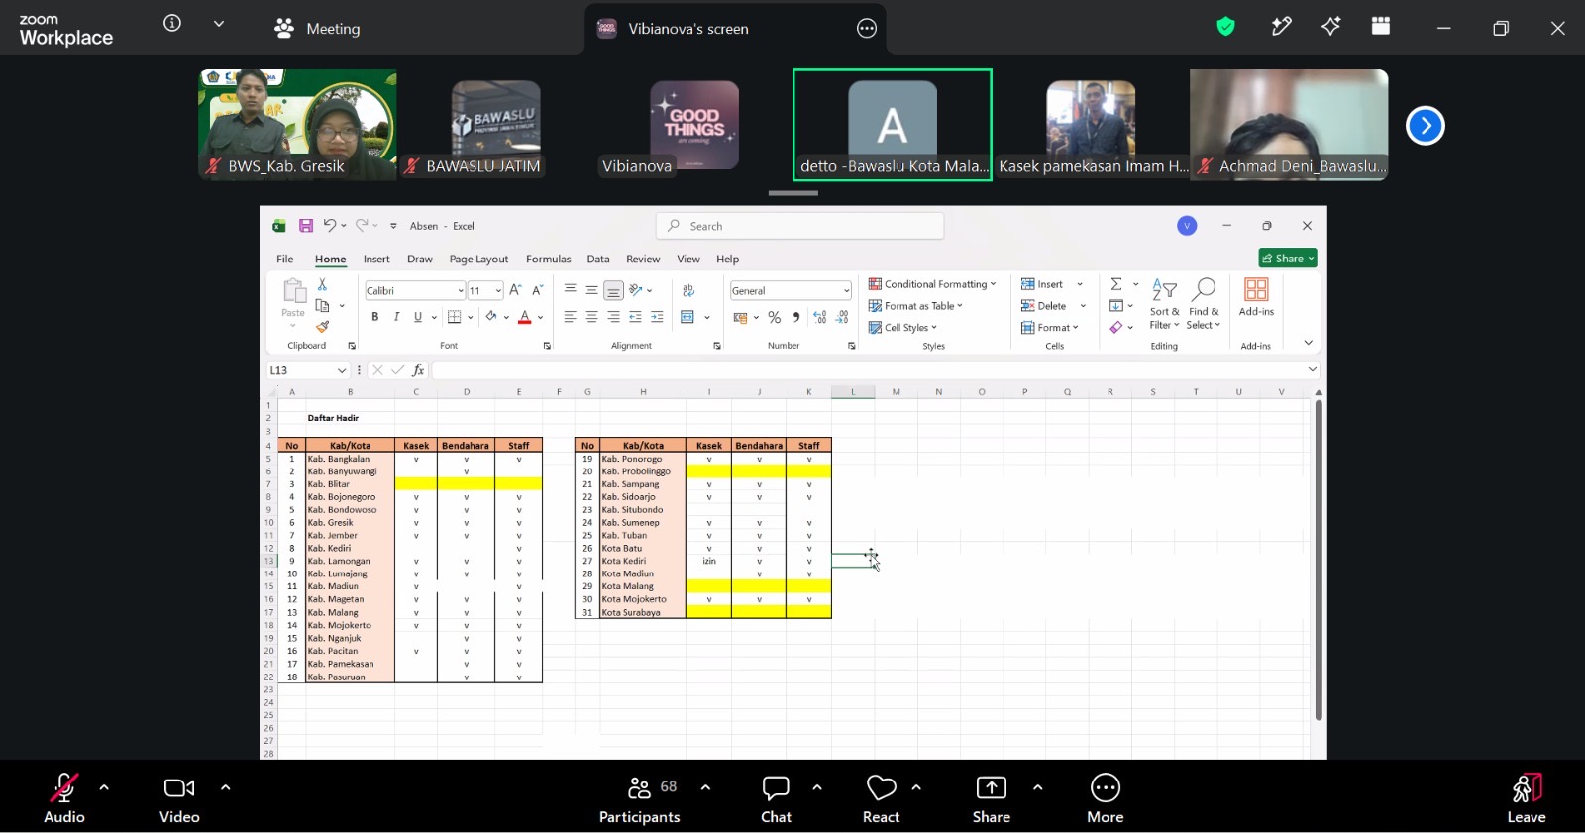Click the Percent Style icon
Screen dimensions: 1585x833
click(775, 317)
